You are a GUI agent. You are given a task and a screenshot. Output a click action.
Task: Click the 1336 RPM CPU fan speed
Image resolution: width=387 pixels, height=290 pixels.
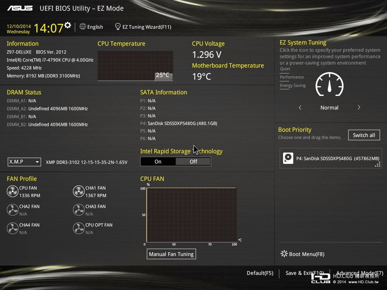pos(29,195)
